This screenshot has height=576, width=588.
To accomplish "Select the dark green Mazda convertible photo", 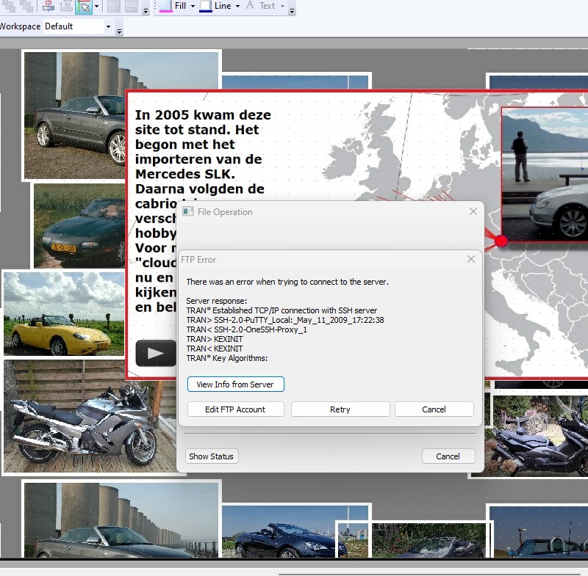I will [79, 226].
